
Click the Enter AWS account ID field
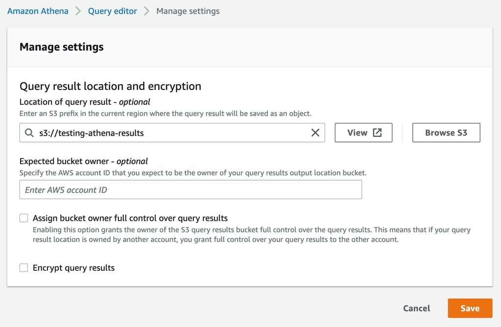pos(191,189)
